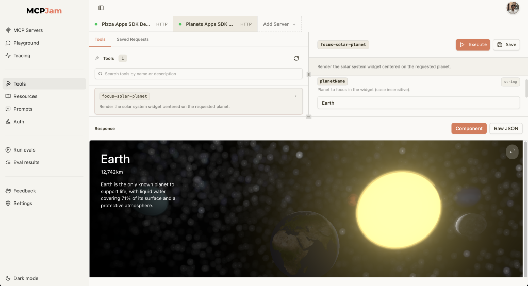
Task: Expand the solar widget to fullscreen
Action: [512, 152]
